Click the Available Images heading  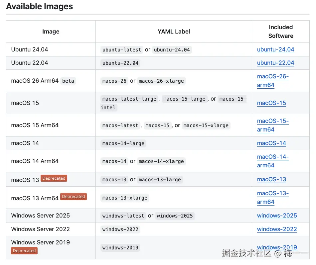(x=40, y=6)
